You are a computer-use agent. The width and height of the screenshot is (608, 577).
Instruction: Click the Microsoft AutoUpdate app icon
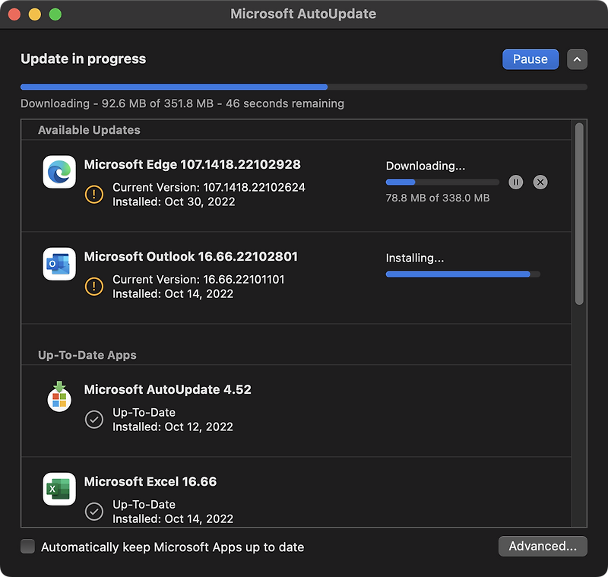pyautogui.click(x=59, y=397)
